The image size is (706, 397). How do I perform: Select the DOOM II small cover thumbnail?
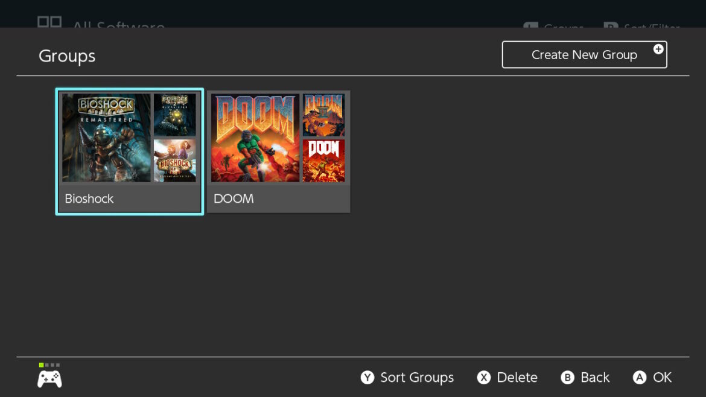pos(323,115)
